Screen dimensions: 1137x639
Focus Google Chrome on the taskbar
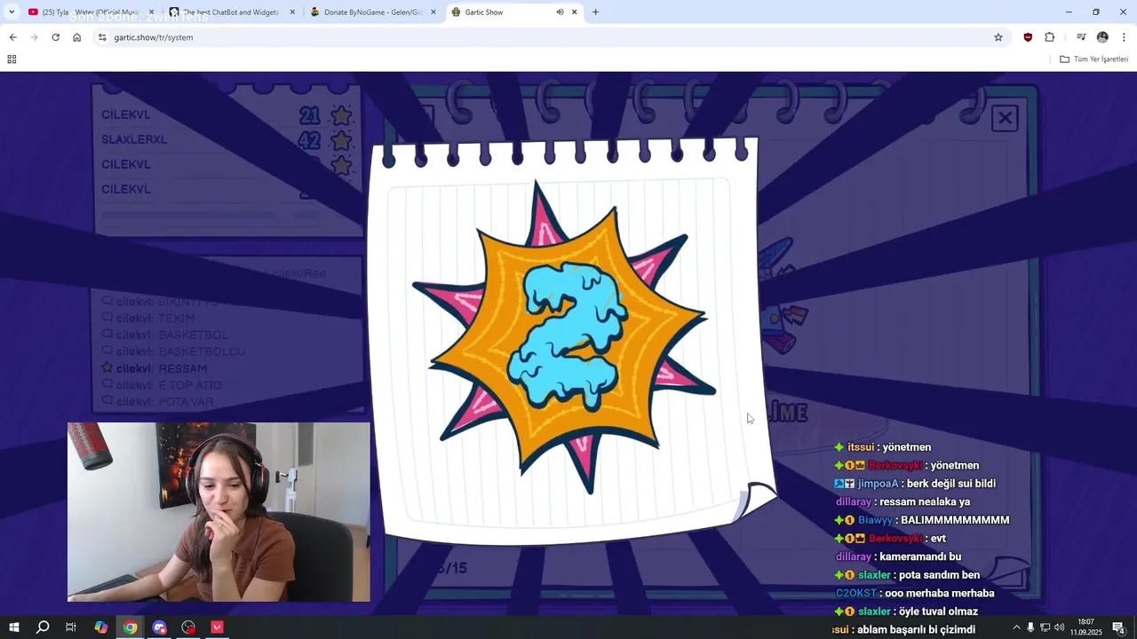click(x=131, y=627)
